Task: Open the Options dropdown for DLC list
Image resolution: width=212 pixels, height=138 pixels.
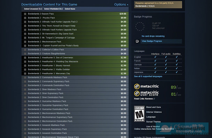Action: click(121, 4)
